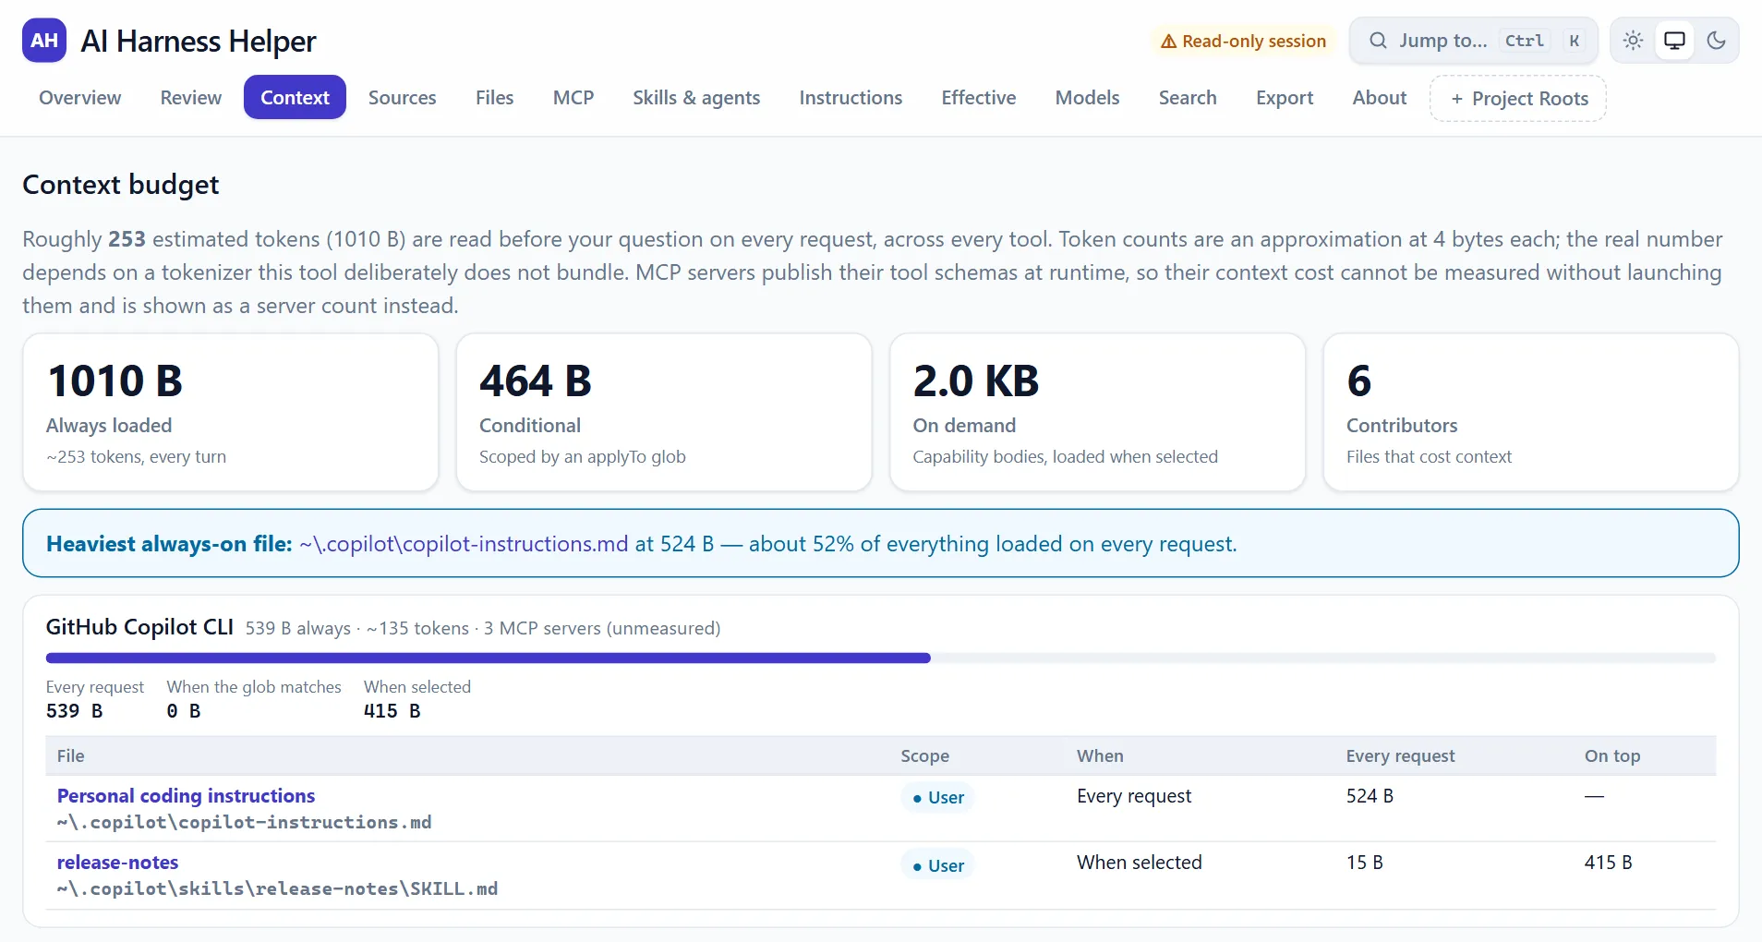Click the GitHub Copilot CLI heading

pos(139,627)
